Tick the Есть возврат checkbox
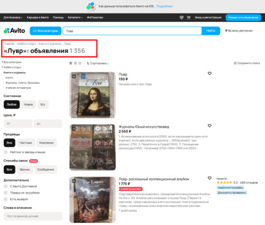265x225 pixels. point(6,199)
